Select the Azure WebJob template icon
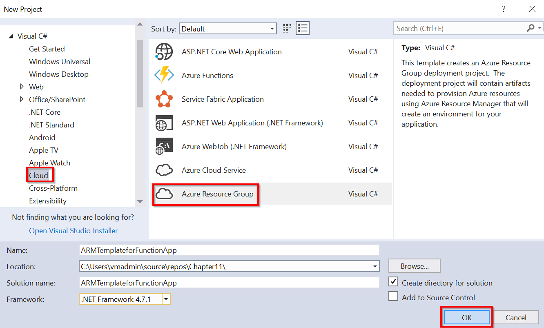This screenshot has width=544, height=328. [x=164, y=147]
